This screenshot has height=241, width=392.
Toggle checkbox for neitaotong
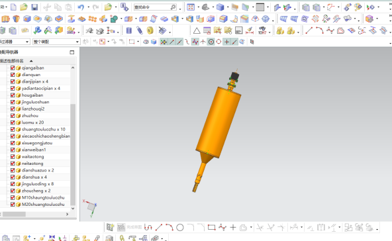[13, 164]
